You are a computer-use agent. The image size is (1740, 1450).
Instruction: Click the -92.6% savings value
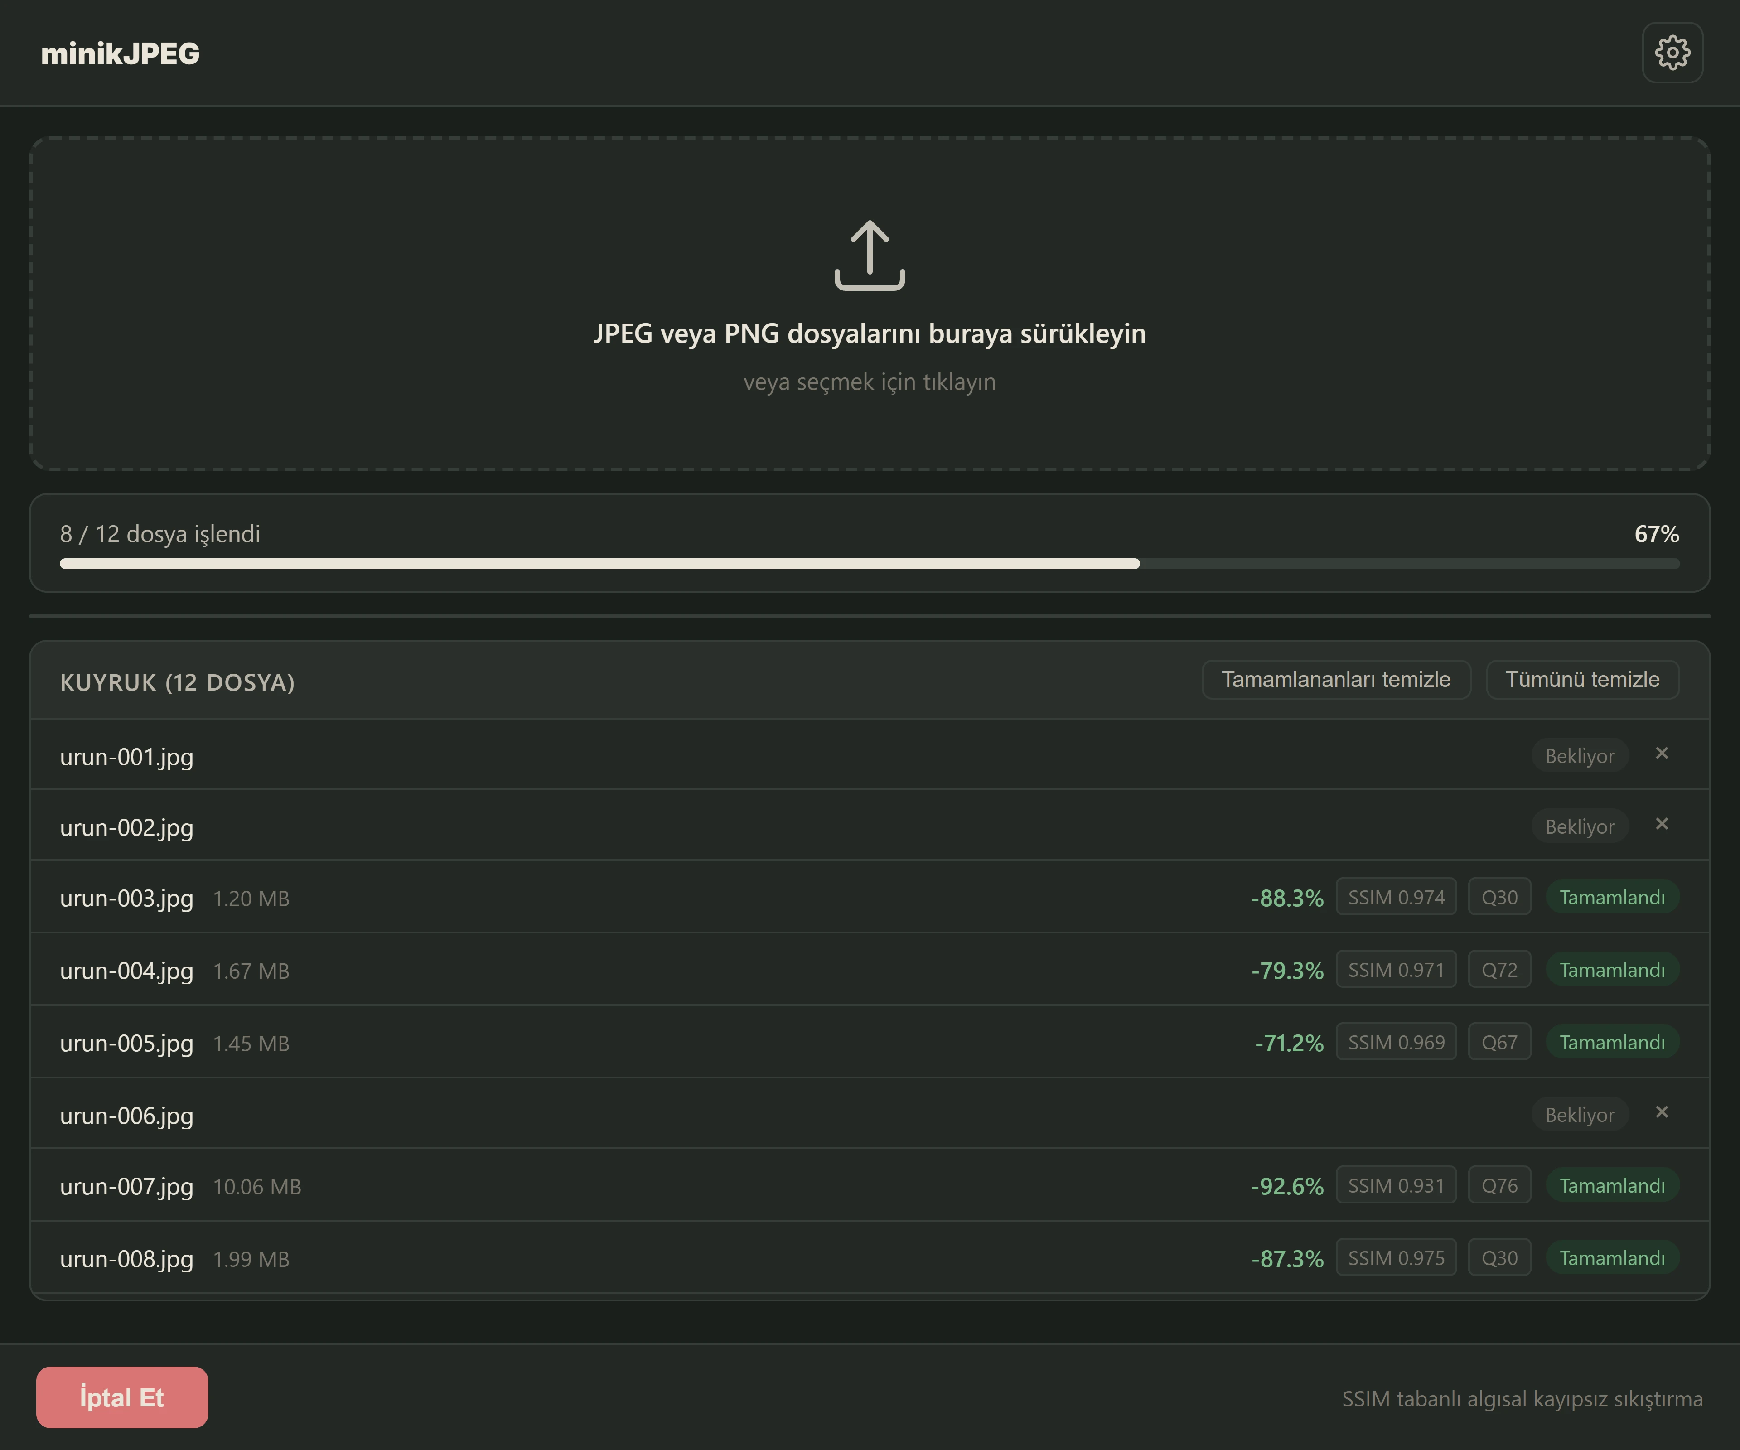[x=1288, y=1187]
